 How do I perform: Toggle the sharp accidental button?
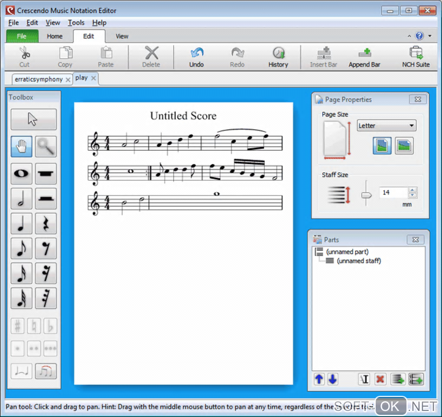pyautogui.click(x=17, y=326)
